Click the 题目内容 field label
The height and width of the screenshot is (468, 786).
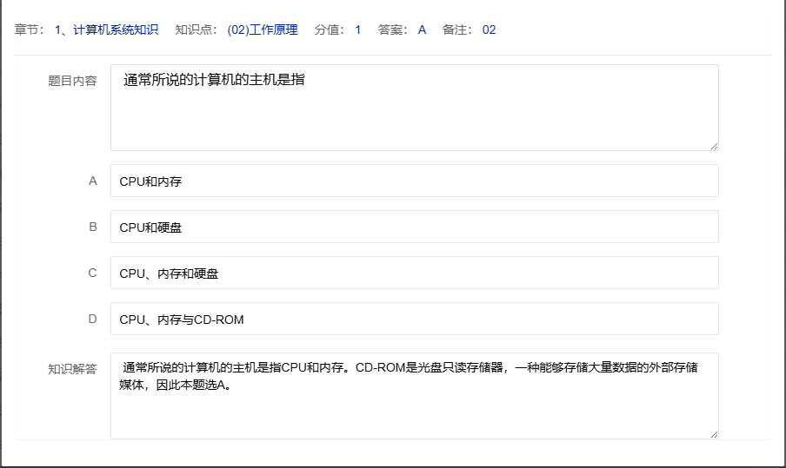tap(72, 81)
